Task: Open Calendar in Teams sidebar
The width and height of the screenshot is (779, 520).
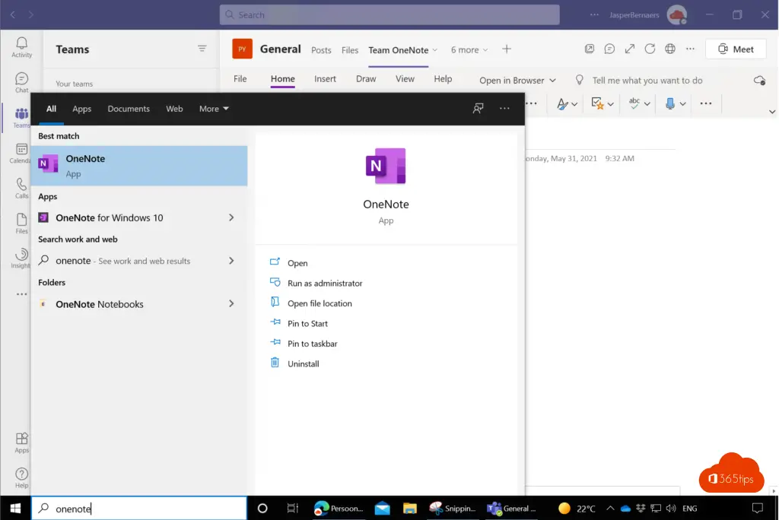Action: click(21, 153)
